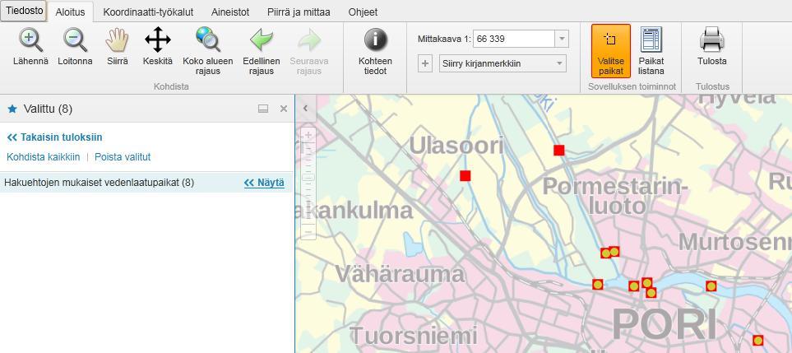Collapse side panel with left chevron
This screenshot has width=792, height=353.
coord(305,108)
